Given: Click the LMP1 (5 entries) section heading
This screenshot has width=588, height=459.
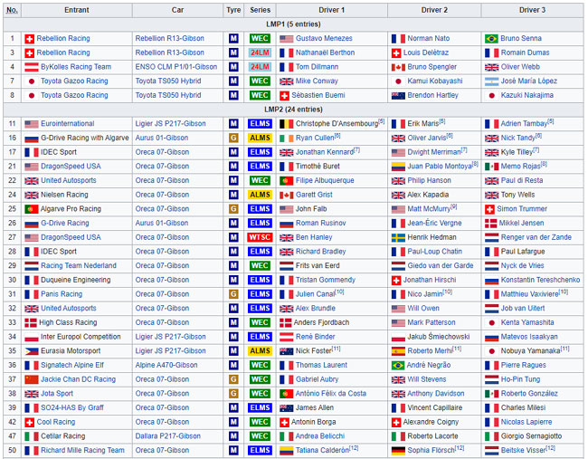Looking at the screenshot, I should tap(293, 24).
